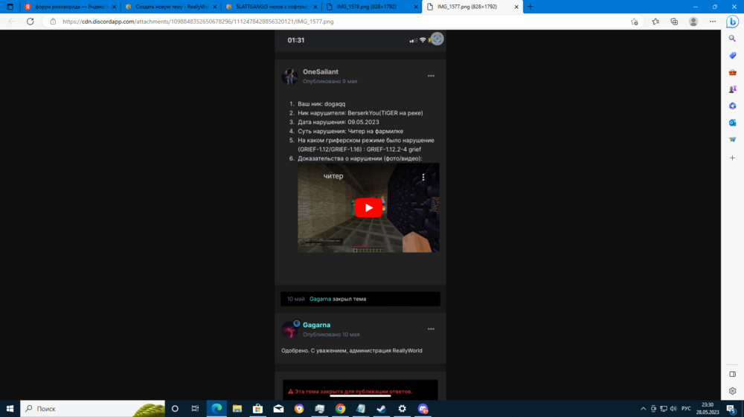Open the Shopping tag sidebar icon
Screen dimensions: 744x417
tap(732, 56)
